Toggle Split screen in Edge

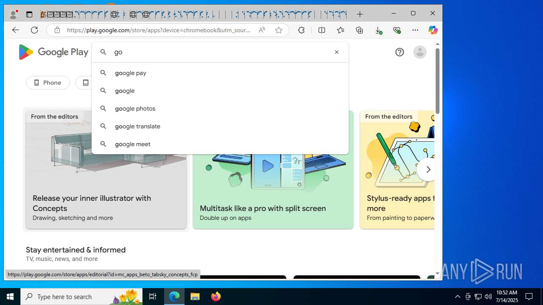point(322,30)
